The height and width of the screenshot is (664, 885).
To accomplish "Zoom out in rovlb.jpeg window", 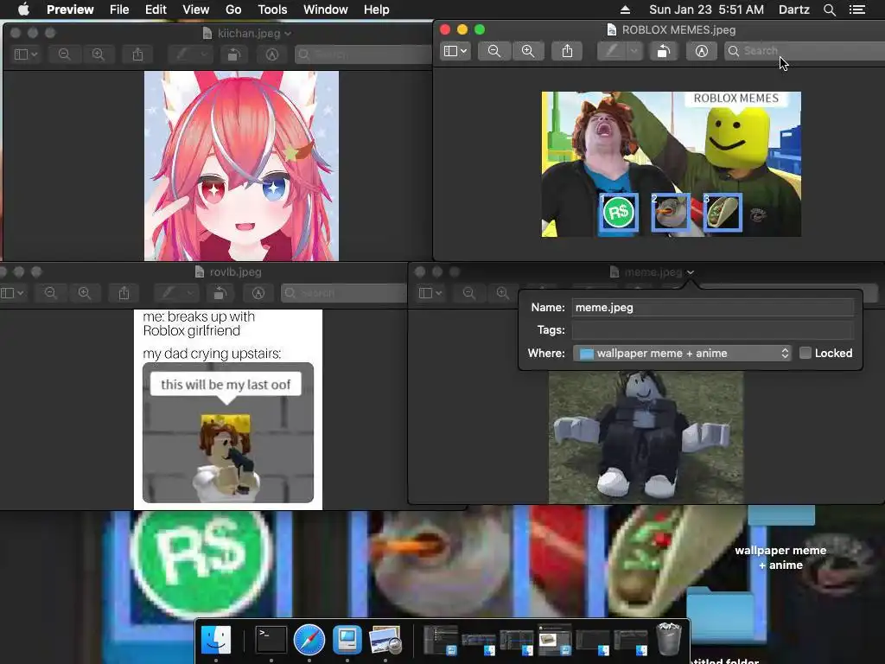I will [x=50, y=293].
